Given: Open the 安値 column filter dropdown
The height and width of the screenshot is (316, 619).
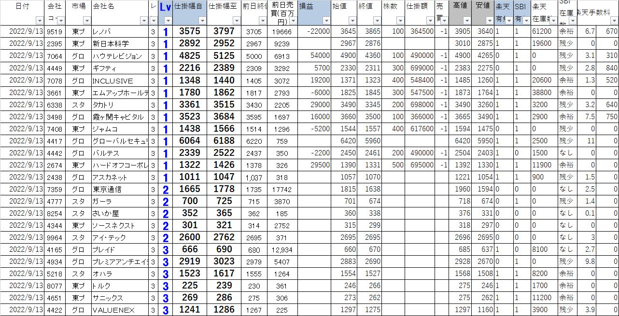Looking at the screenshot, I should 490,21.
